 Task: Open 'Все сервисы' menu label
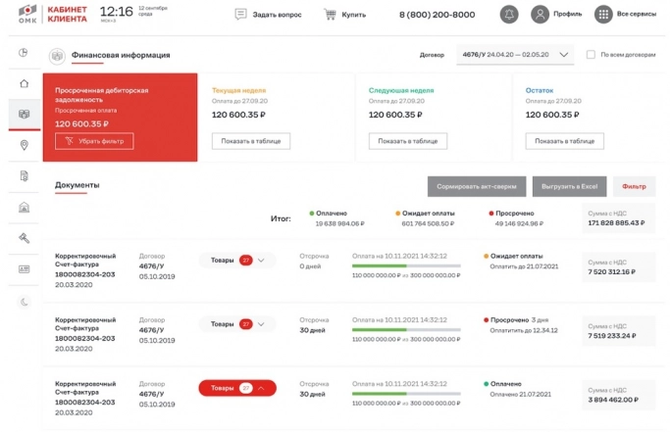(x=637, y=14)
